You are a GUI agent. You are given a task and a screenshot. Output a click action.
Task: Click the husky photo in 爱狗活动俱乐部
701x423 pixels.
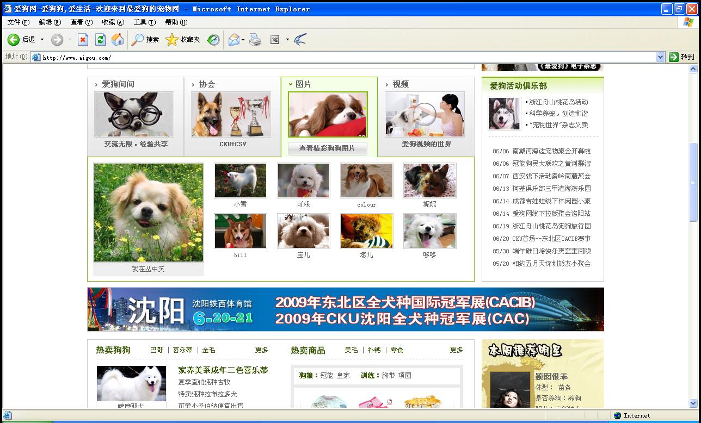(x=504, y=114)
